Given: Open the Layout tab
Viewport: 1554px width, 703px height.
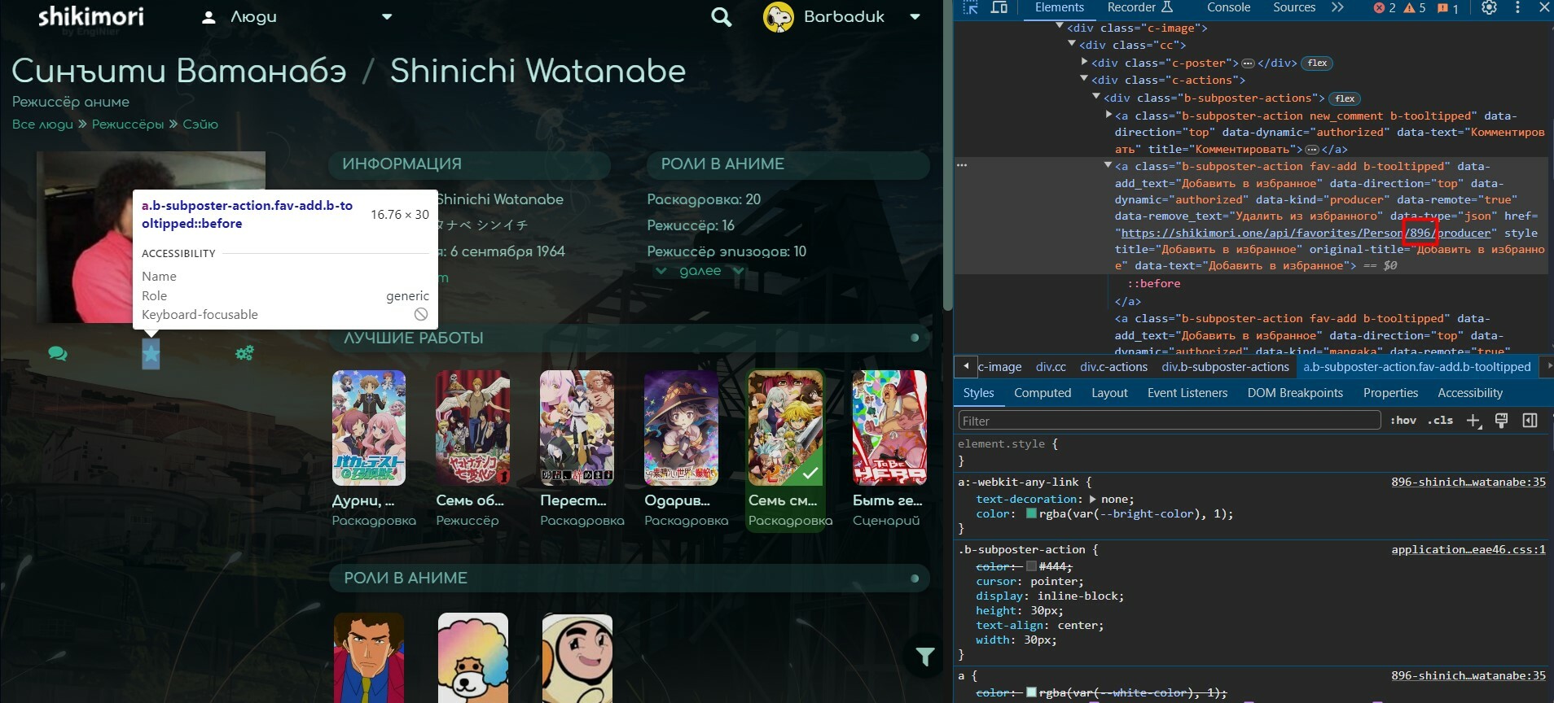Looking at the screenshot, I should pos(1109,392).
